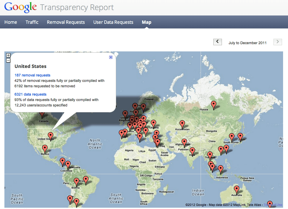Select the Map nav item
288x209 pixels.
pos(146,22)
